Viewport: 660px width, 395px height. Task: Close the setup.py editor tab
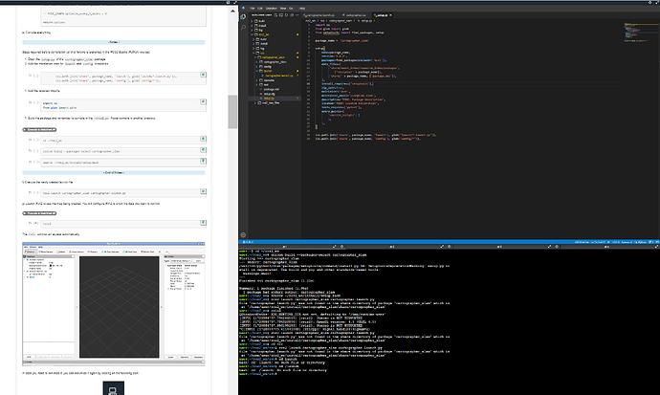390,15
